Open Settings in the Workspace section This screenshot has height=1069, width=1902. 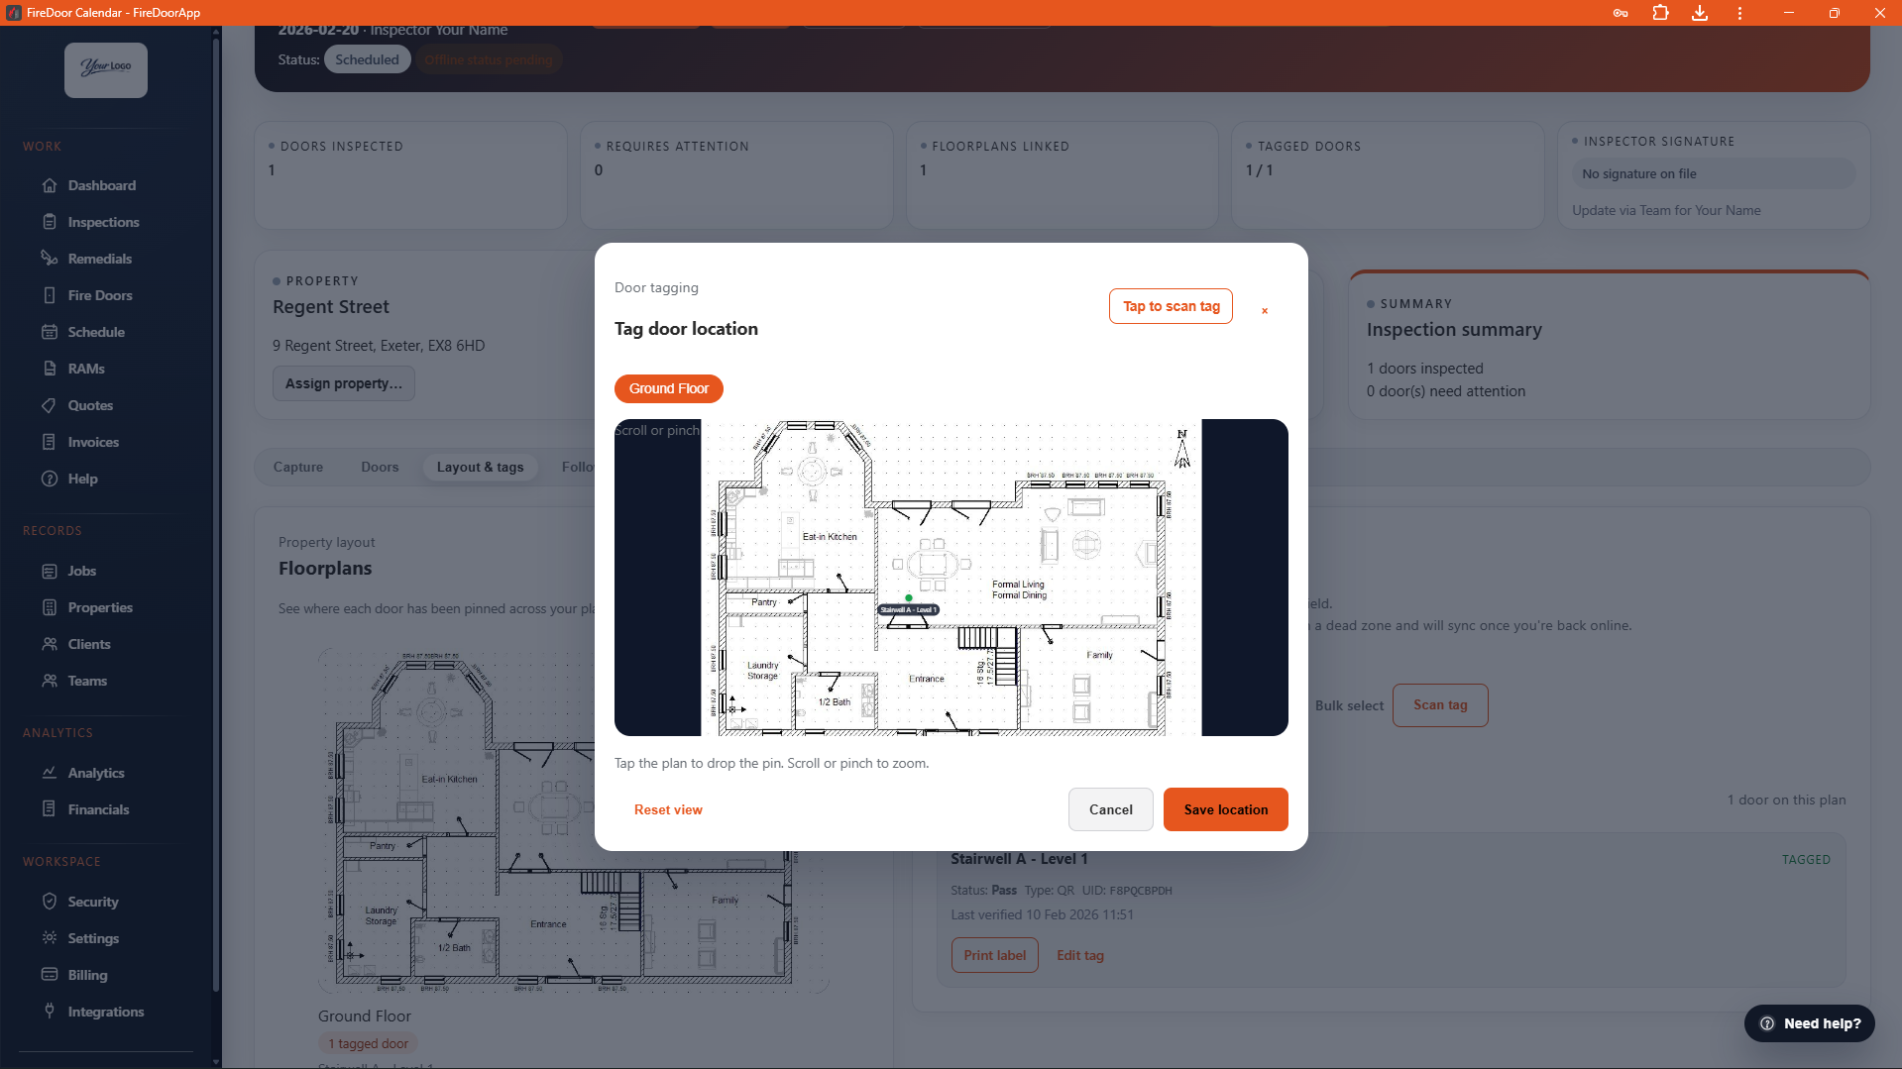tap(93, 938)
